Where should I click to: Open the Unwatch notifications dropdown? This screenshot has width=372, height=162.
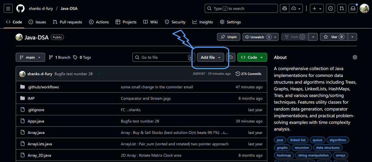click(x=260, y=37)
